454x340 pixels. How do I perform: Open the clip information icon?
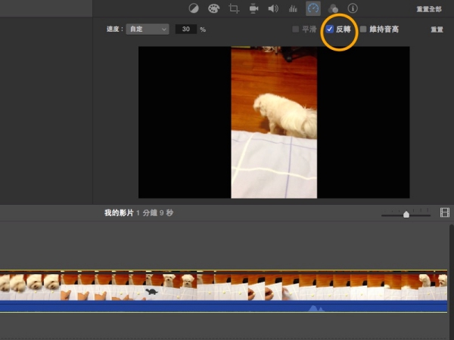[353, 8]
